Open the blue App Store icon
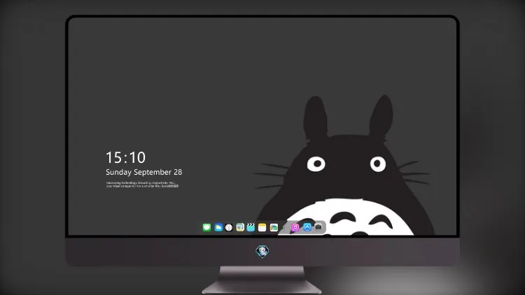Image resolution: width=525 pixels, height=295 pixels. click(x=307, y=227)
